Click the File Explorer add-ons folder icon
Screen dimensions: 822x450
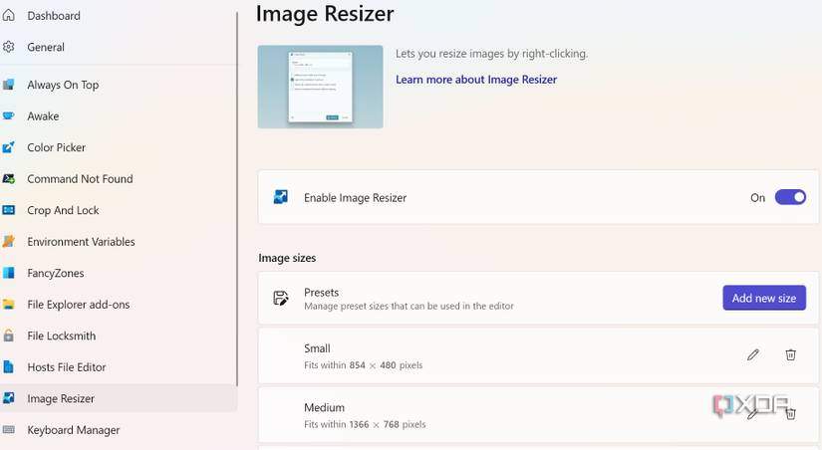8,305
